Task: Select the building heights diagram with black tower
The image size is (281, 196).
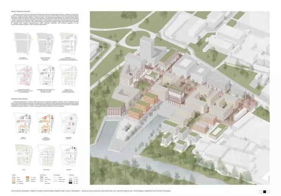Action: tap(69, 155)
